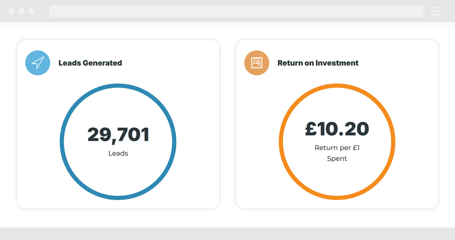The image size is (455, 240).
Task: Click the "Leads" label under the number
Action: [x=118, y=153]
